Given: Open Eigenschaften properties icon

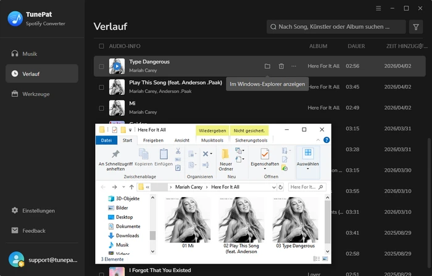Looking at the screenshot, I should tap(265, 155).
